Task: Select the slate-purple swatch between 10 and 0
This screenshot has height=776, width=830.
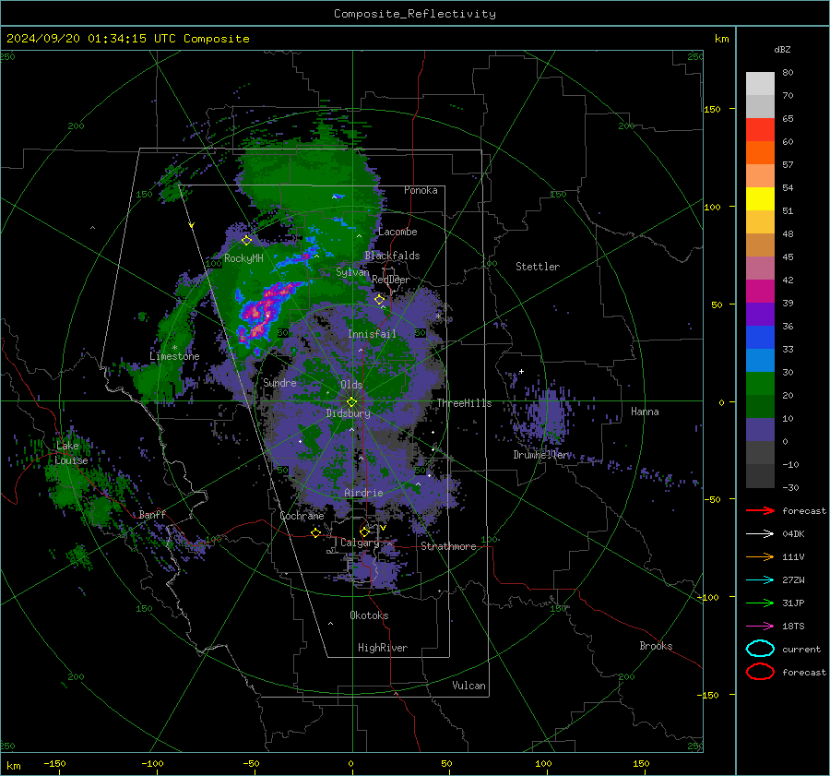Action: [760, 429]
